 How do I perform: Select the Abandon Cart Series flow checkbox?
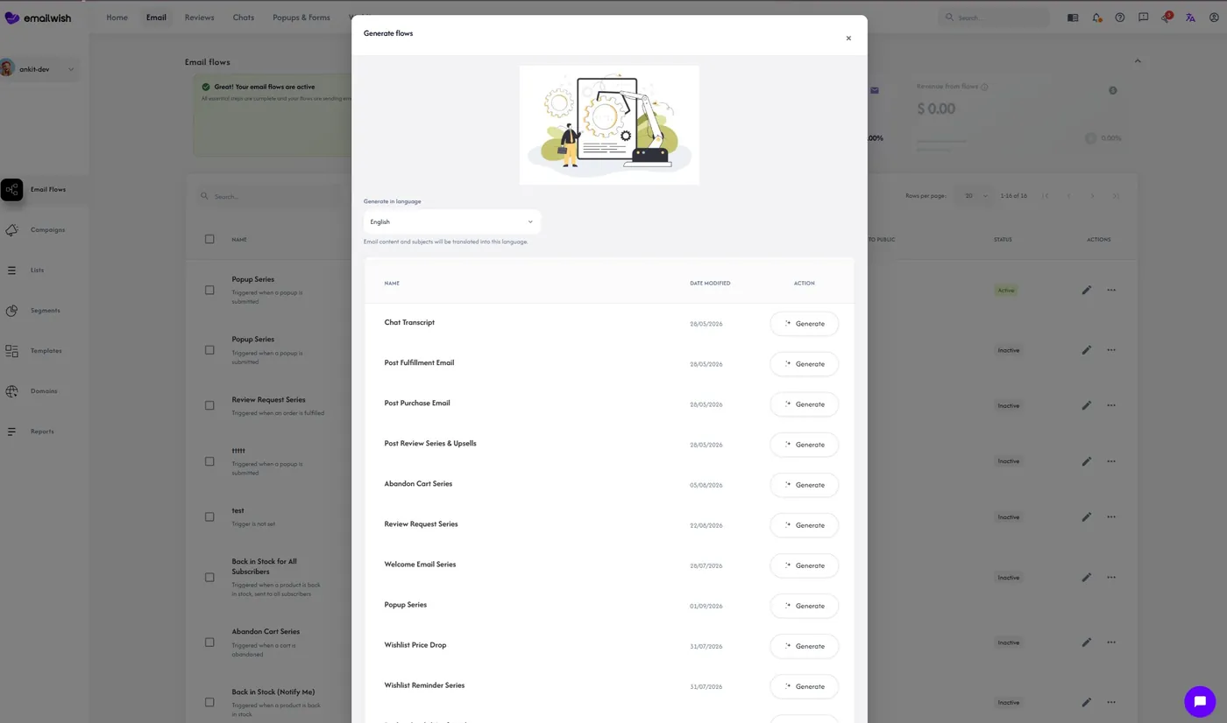point(209,642)
